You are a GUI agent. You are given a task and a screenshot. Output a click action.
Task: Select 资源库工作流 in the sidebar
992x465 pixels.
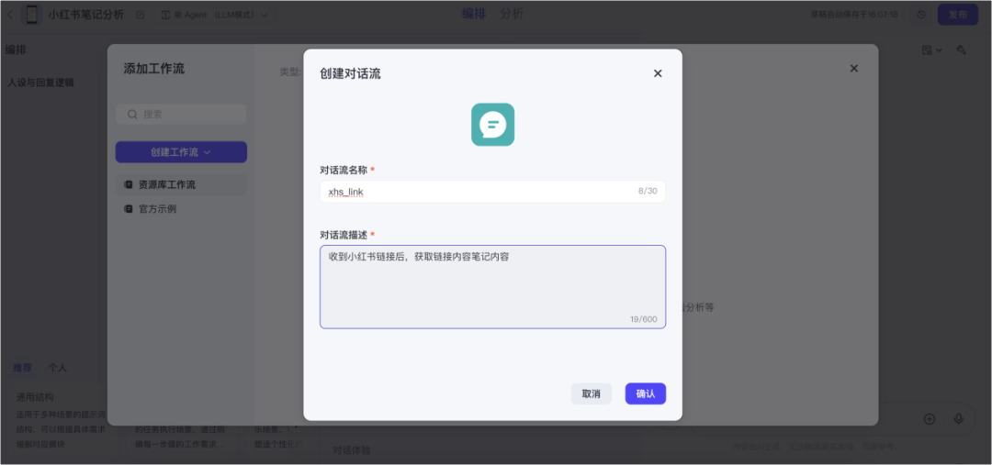click(x=181, y=185)
